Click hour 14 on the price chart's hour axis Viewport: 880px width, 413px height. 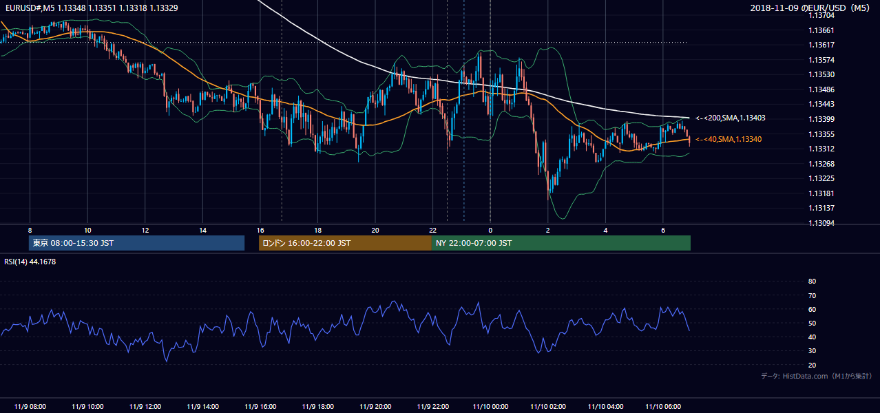(x=202, y=230)
